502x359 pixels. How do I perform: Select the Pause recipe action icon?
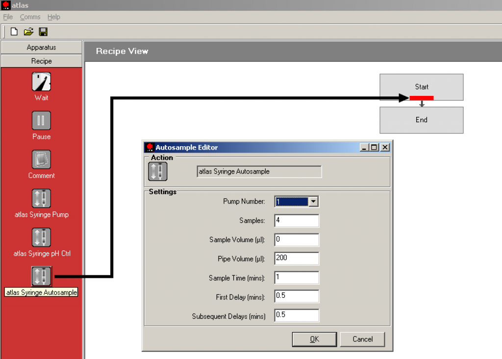coord(41,120)
